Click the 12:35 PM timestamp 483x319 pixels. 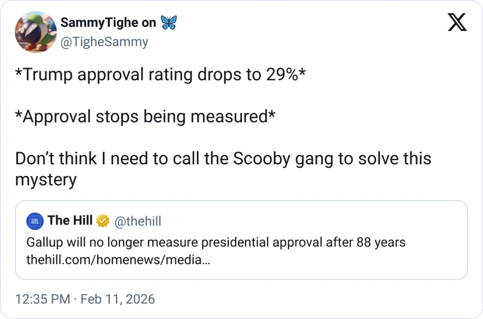(43, 299)
